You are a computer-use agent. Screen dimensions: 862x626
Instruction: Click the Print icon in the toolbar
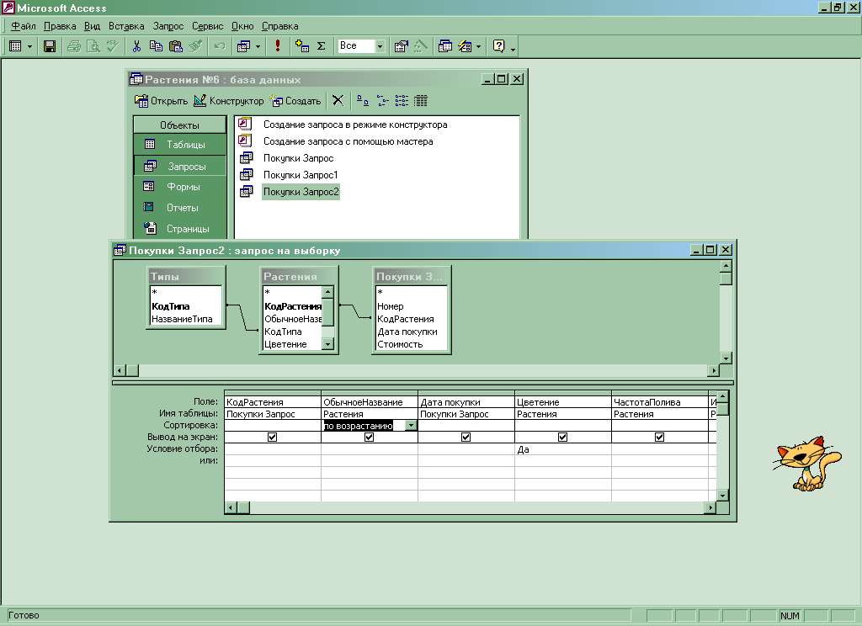[x=74, y=46]
